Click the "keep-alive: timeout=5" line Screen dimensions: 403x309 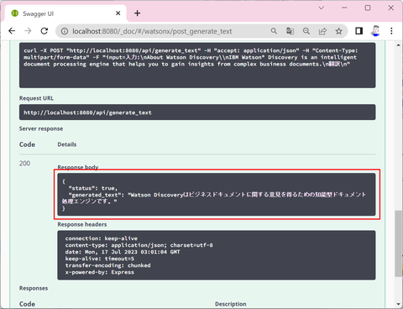pos(100,259)
